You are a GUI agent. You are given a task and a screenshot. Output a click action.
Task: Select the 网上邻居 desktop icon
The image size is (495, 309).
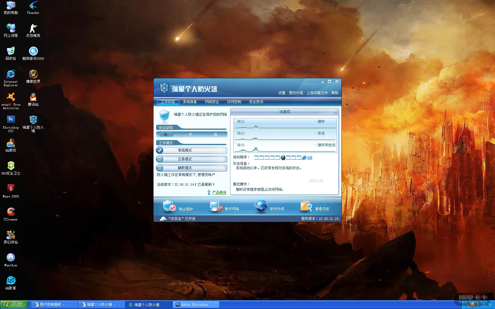pyautogui.click(x=11, y=31)
